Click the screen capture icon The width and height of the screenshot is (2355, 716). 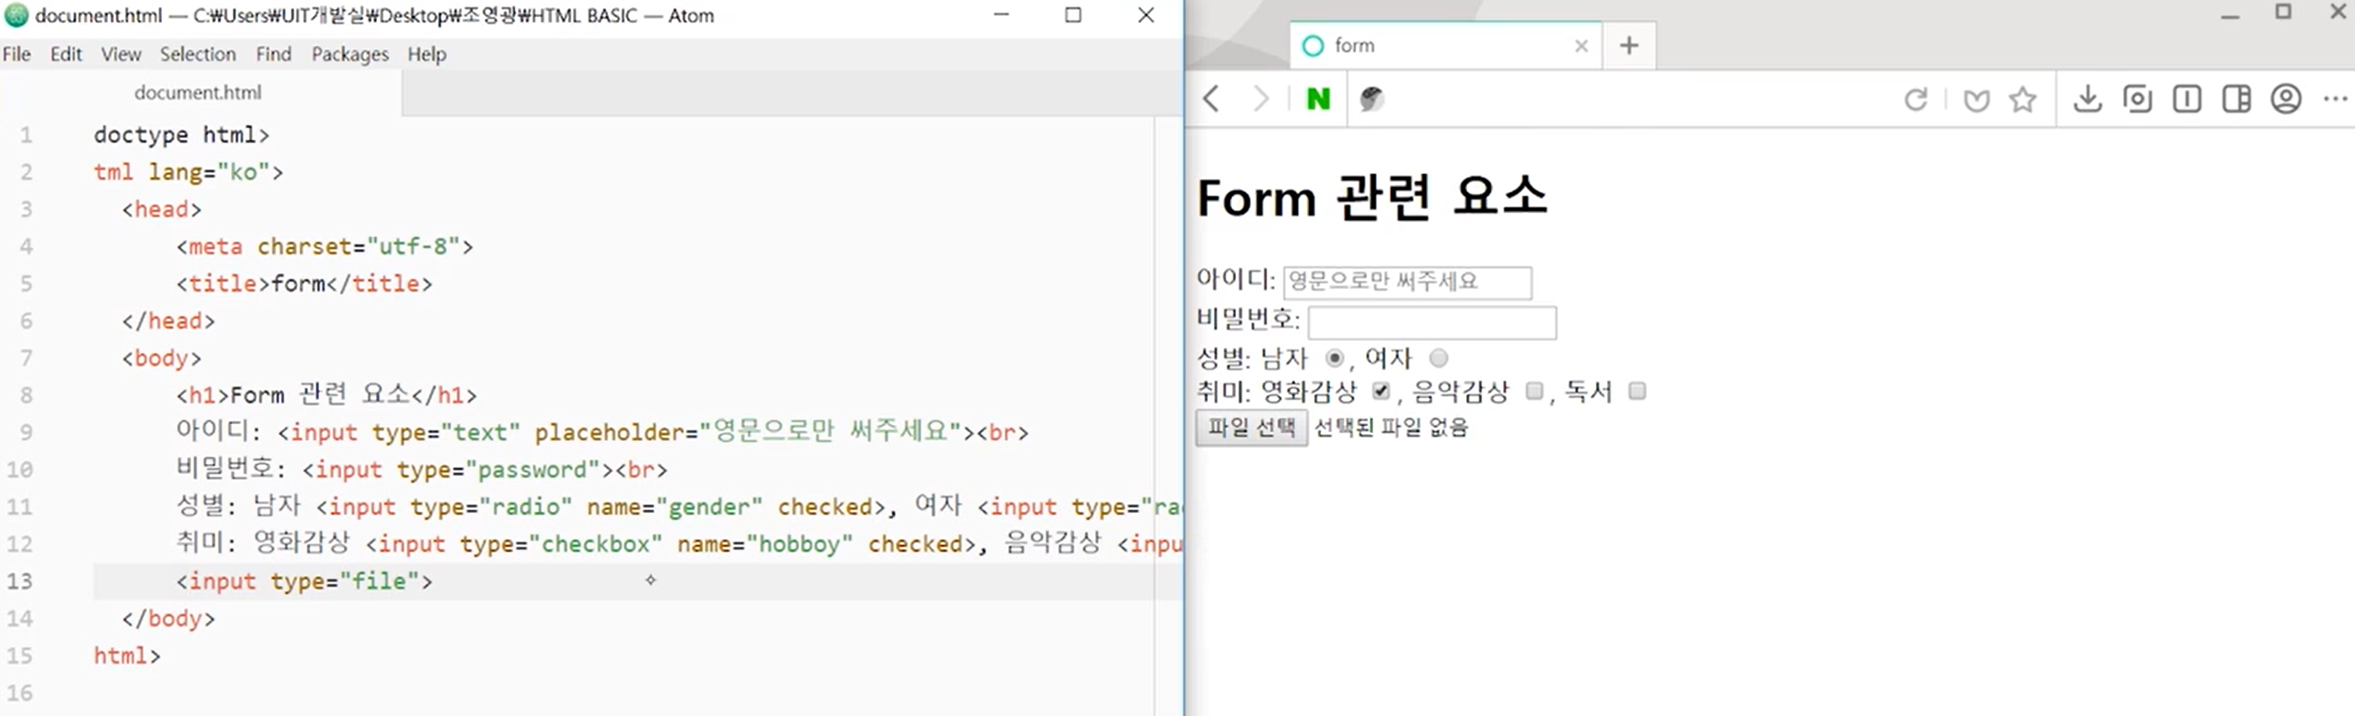(2138, 99)
